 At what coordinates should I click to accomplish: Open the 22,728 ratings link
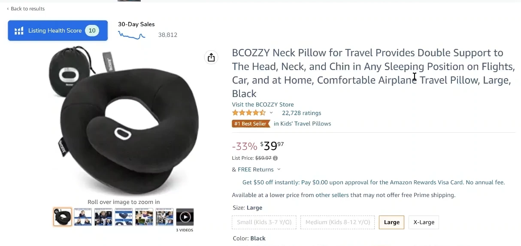(301, 113)
